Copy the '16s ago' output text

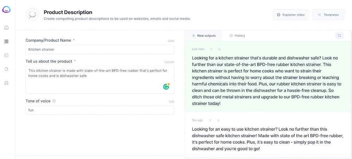219,120
